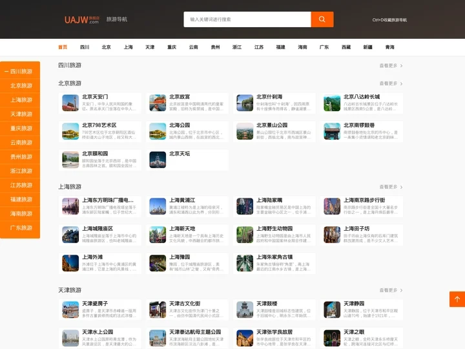Image resolution: width=465 pixels, height=349 pixels.
Task: Click the 天津鼓楼 thumbnail image
Action: 245,310
